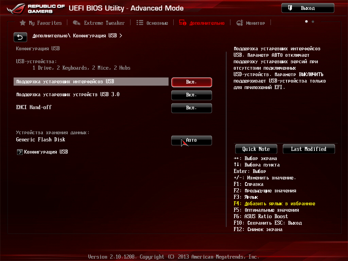Expand the Конфигурация USB submenu arrow
This screenshot has height=261, width=348.
(20, 152)
